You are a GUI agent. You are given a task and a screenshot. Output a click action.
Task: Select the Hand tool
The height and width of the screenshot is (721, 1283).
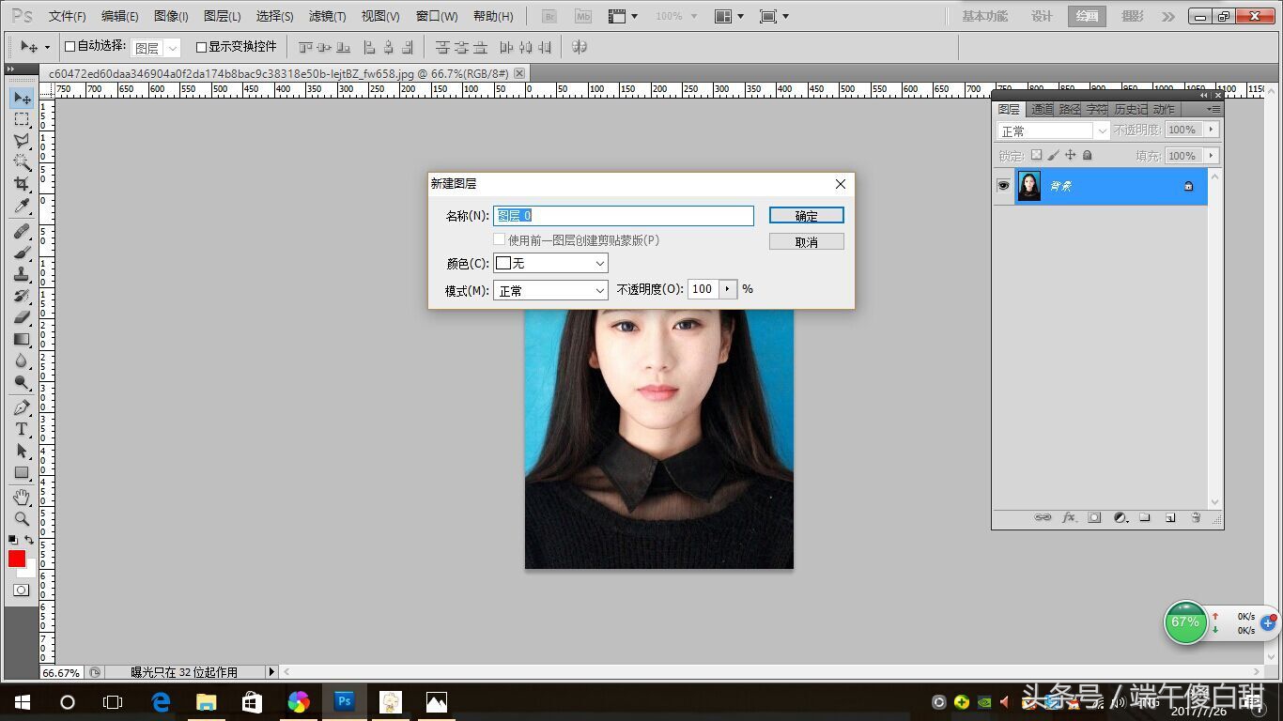tap(21, 497)
